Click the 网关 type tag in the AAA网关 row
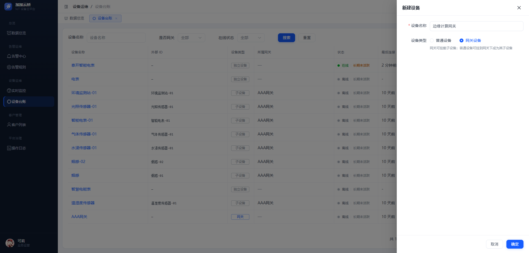Viewport: 529px width, 253px height. 240,217
